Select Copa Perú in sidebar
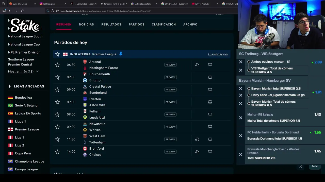Viewport: 325px width, 182px height. (23, 153)
